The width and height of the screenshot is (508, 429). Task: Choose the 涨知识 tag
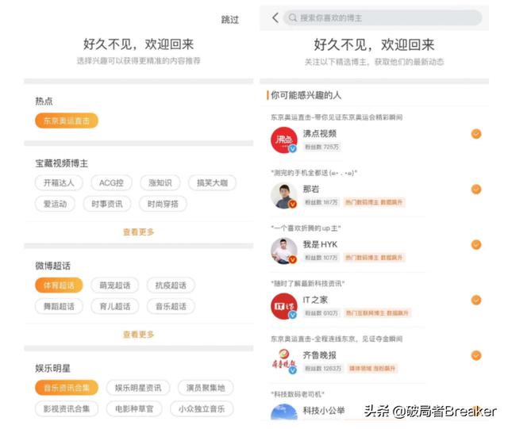[x=160, y=183]
